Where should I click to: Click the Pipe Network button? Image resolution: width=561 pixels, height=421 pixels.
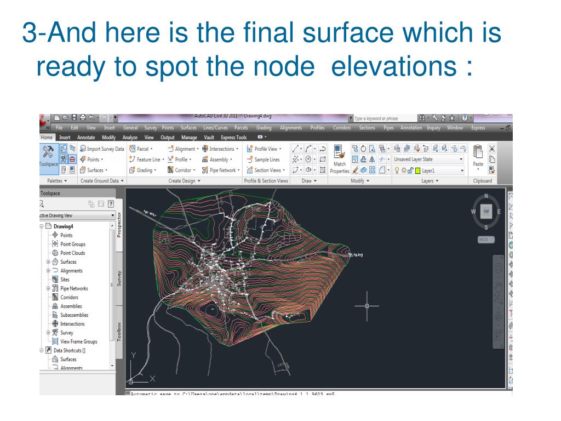(220, 170)
